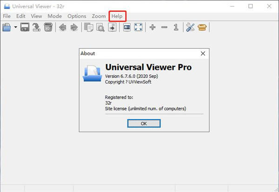The height and width of the screenshot is (192, 279).
Task: Click the Go To page arrow icon
Action: pyautogui.click(x=112, y=27)
